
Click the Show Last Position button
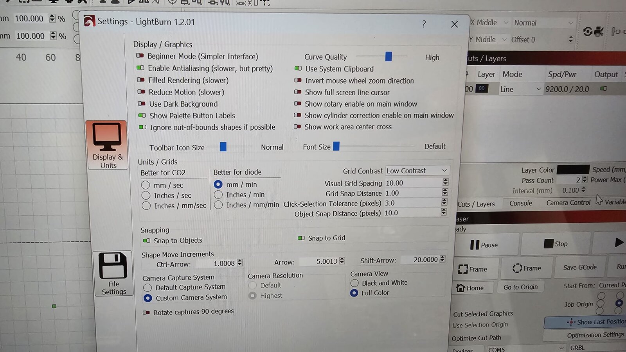click(585, 322)
